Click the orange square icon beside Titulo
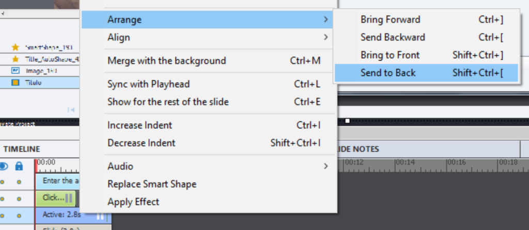529x230 pixels. tap(15, 82)
